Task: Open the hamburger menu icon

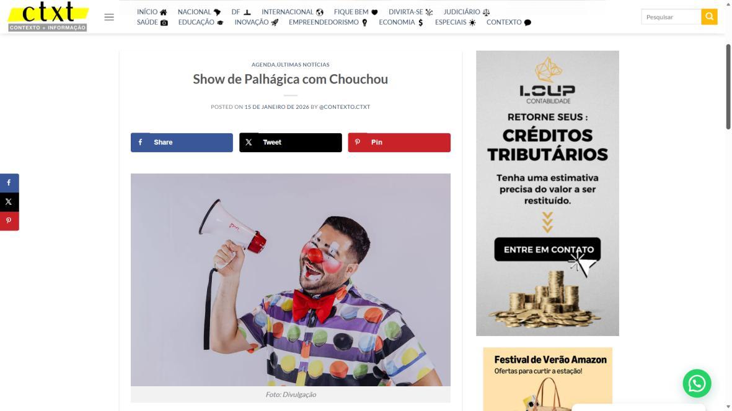Action: click(x=108, y=17)
